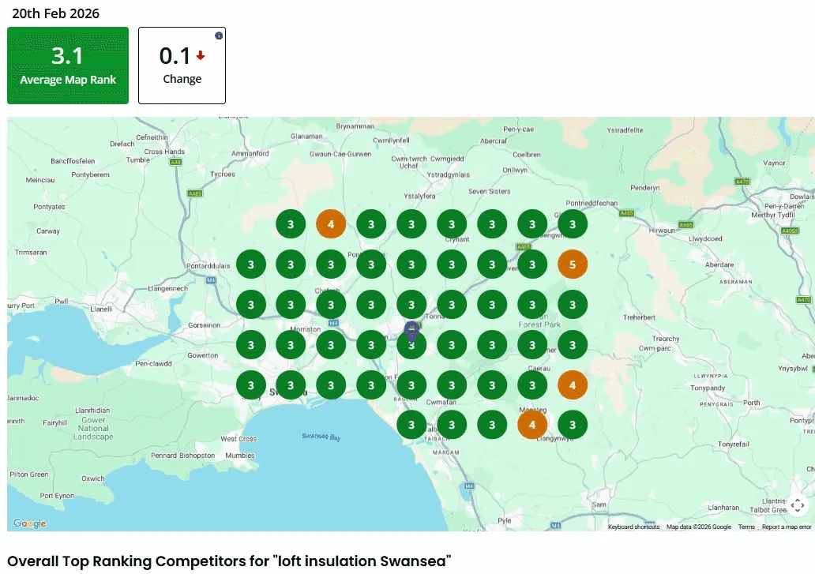Click the green rank 3 pin near Crynant
The image size is (815, 574).
(x=452, y=223)
